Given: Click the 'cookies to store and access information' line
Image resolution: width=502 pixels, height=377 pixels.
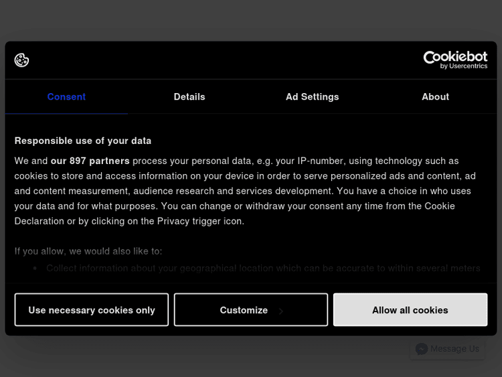Looking at the screenshot, I should (245, 175).
